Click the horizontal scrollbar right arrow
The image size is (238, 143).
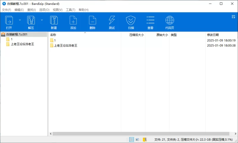click(235, 134)
